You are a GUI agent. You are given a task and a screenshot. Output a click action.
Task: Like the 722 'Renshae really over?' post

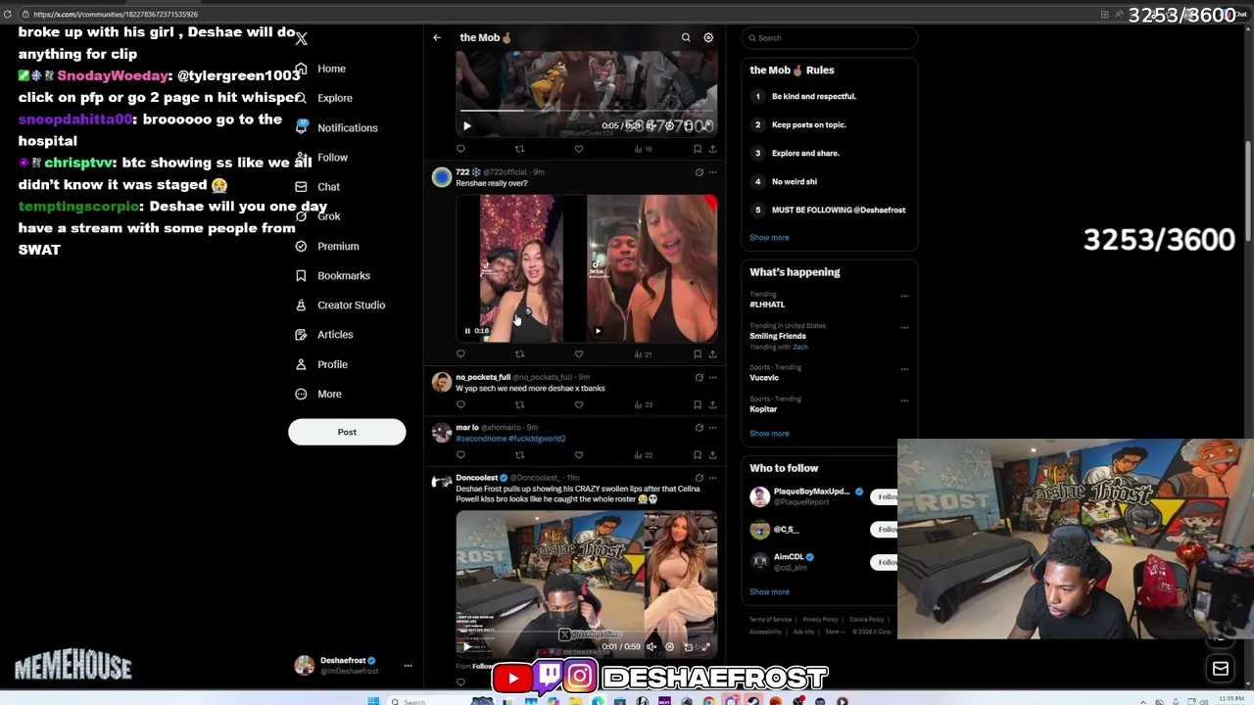[578, 353]
